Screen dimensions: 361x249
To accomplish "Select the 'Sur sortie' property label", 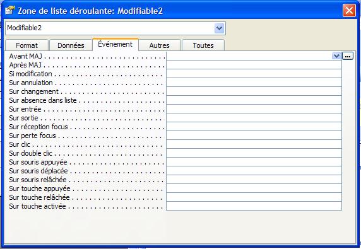I will point(23,118).
